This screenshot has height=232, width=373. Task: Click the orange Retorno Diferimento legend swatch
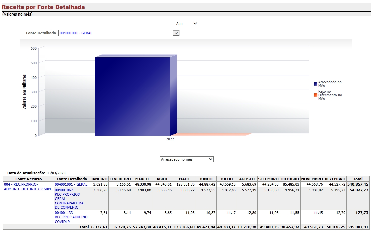point(316,95)
